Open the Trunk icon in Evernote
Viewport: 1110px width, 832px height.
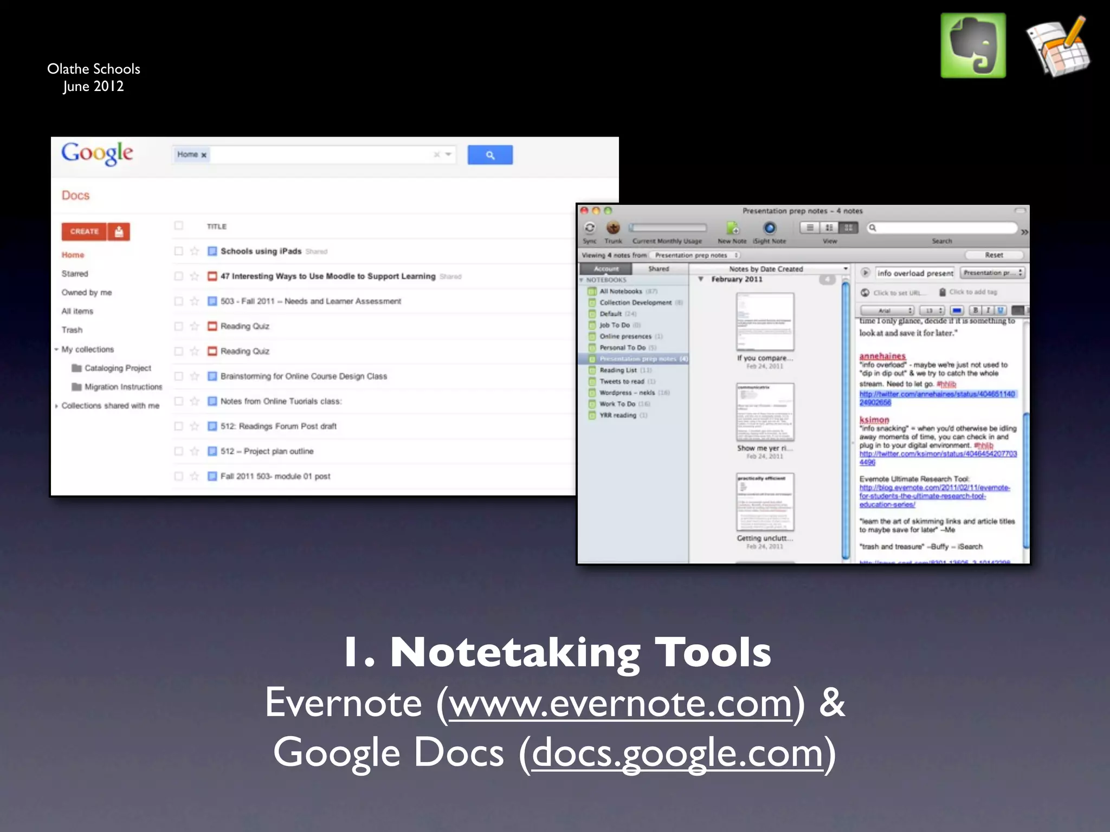[613, 228]
